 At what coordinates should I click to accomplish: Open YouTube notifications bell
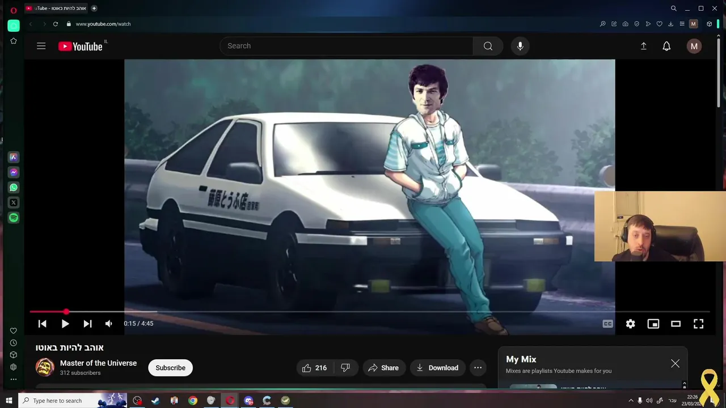tap(666, 46)
